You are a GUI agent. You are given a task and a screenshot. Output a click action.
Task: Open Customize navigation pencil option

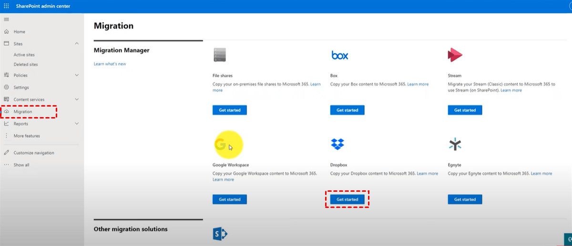coord(33,153)
